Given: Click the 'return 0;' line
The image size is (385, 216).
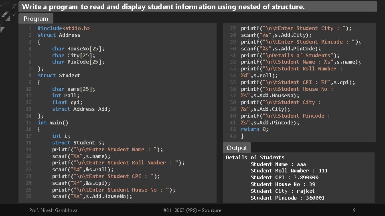Looking at the screenshot, I should tap(255, 129).
